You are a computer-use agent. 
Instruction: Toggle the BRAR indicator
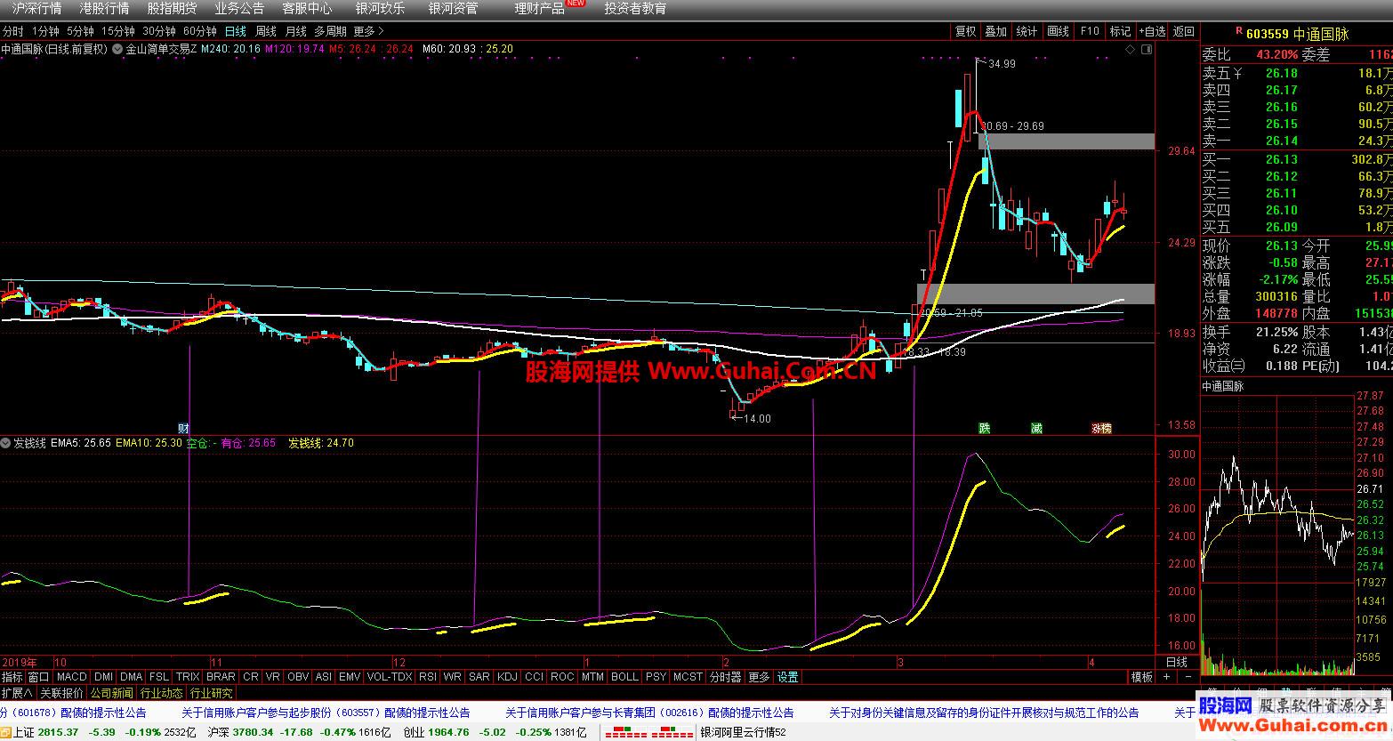(x=221, y=677)
